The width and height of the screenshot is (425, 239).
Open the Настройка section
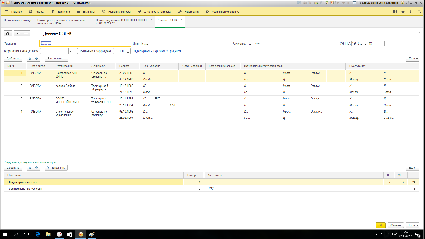189,12
